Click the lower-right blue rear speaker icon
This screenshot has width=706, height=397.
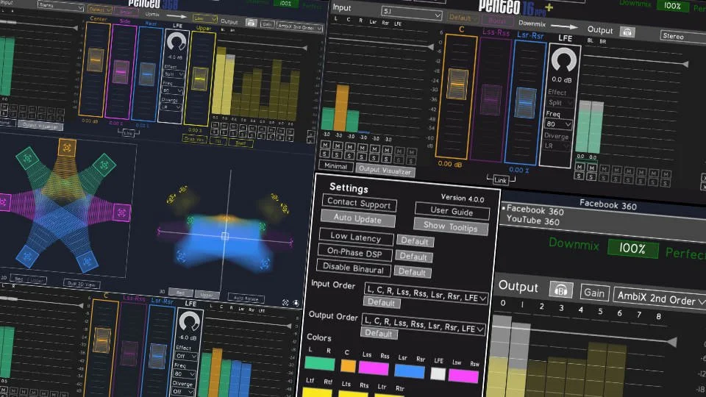[x=87, y=261]
